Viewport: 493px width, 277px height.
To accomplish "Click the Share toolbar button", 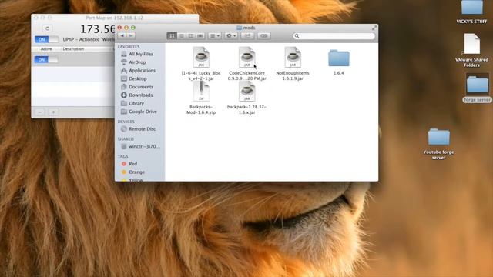I will coord(248,36).
